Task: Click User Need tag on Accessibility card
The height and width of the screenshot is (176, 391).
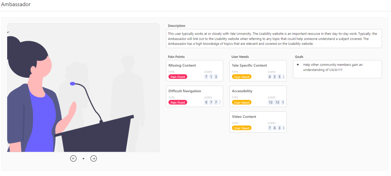Action: tap(241, 102)
